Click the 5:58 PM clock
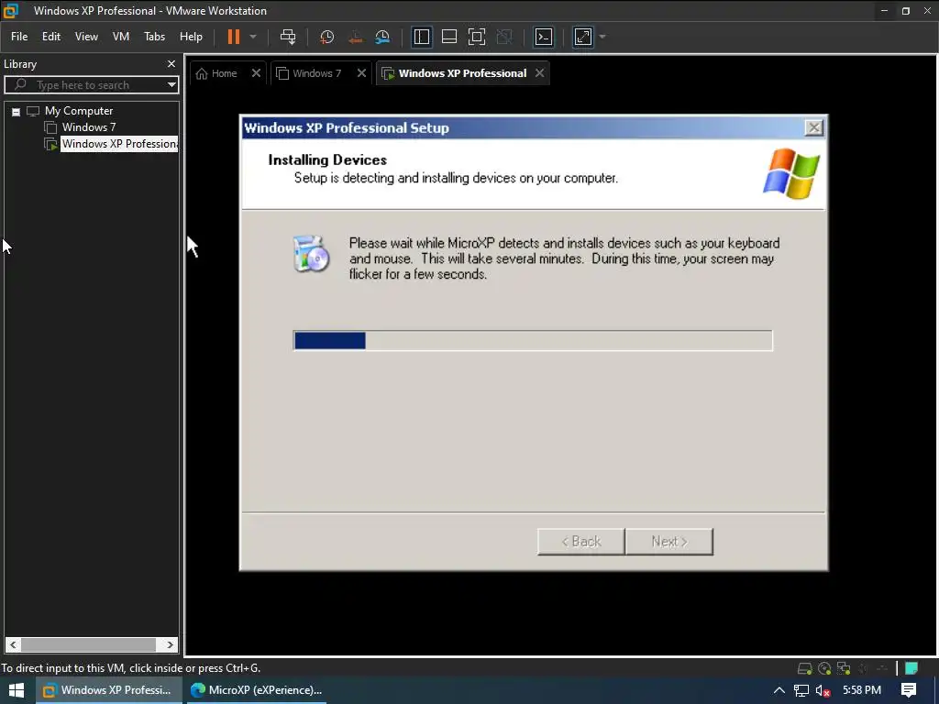Image resolution: width=939 pixels, height=704 pixels. click(x=862, y=690)
